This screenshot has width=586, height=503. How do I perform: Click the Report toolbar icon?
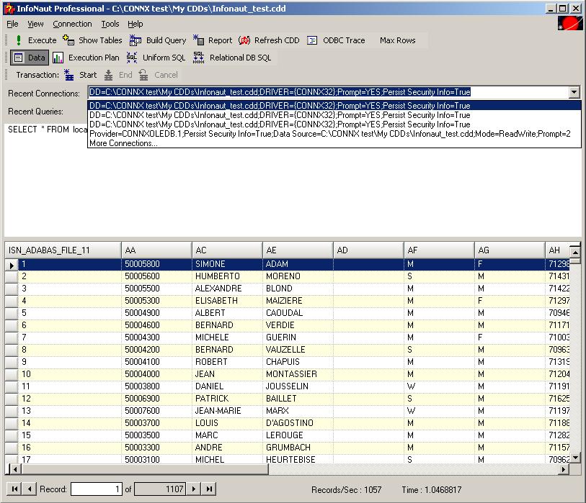198,40
